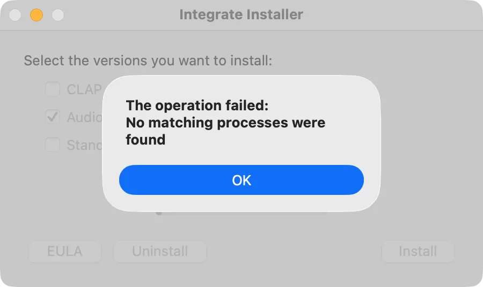Click the gray zoom button in title bar

(57, 15)
